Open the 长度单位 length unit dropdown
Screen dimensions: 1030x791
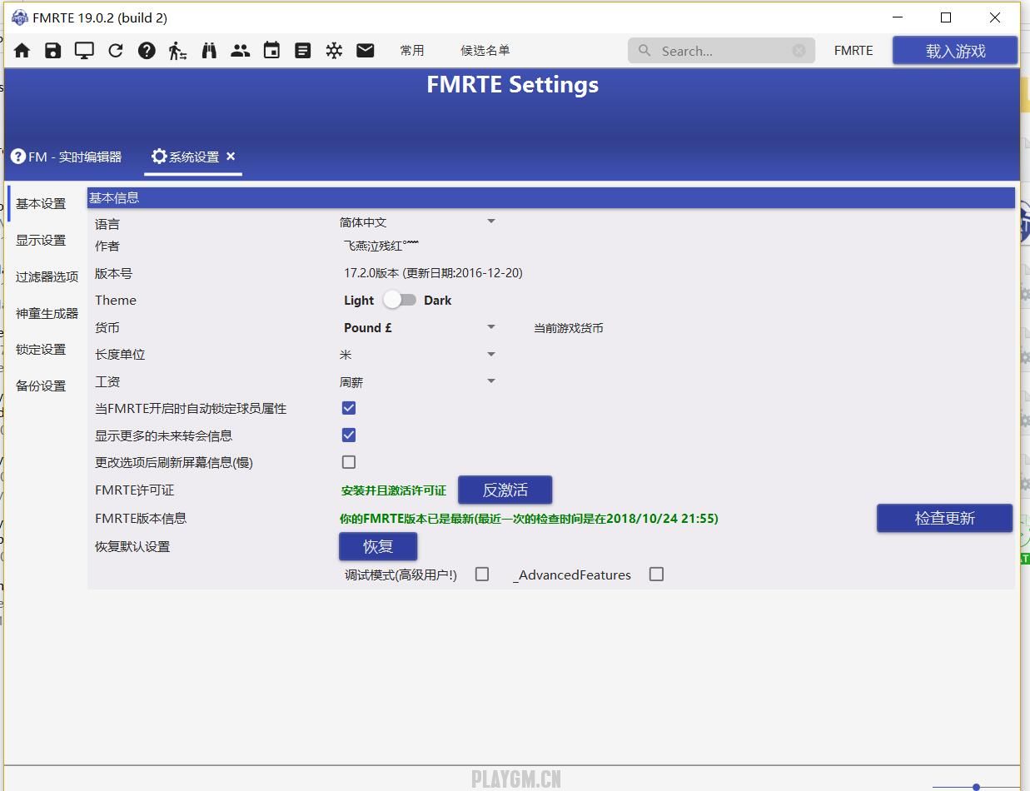click(x=417, y=355)
